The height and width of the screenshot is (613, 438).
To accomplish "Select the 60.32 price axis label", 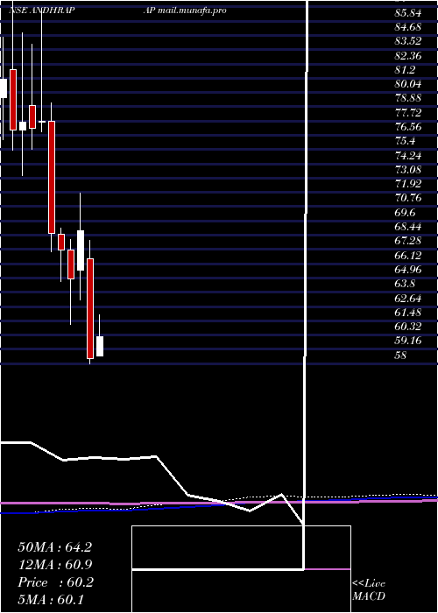I will [408, 327].
